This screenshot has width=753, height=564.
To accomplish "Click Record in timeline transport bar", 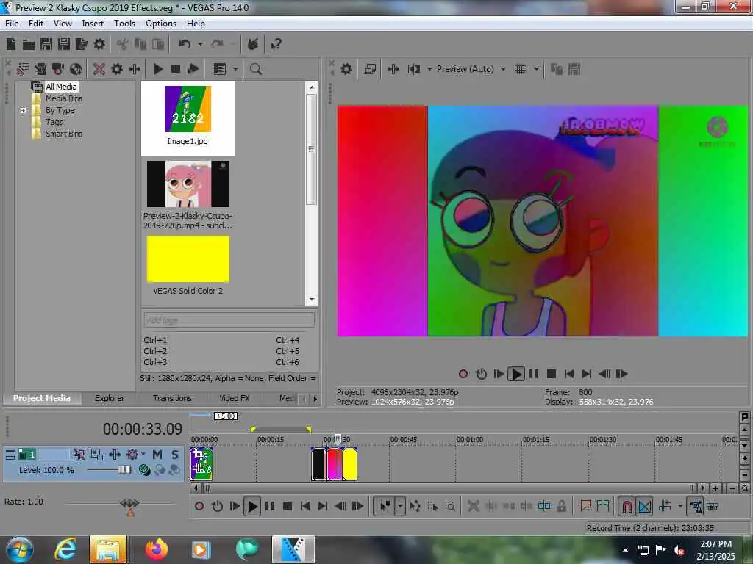I will tap(199, 506).
